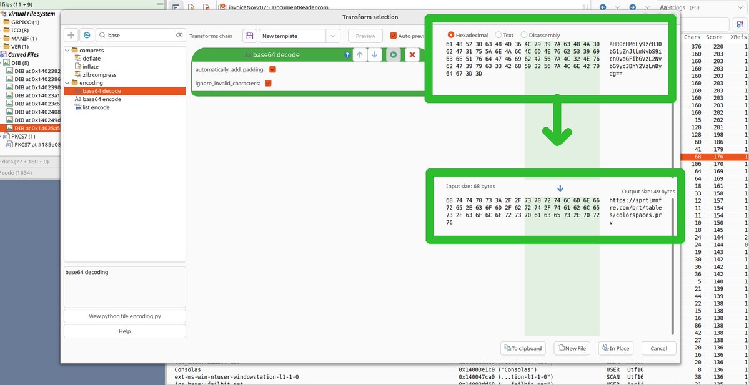Screen dimensions: 749x385
Task: Open help for base64 decode transform
Action: point(347,54)
